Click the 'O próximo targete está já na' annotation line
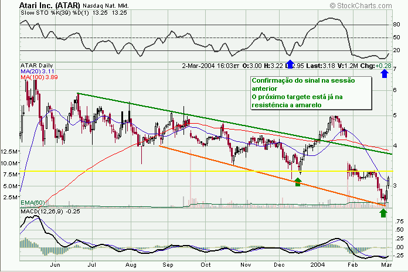Image resolution: width=408 pixels, height=272 pixels. [x=297, y=97]
